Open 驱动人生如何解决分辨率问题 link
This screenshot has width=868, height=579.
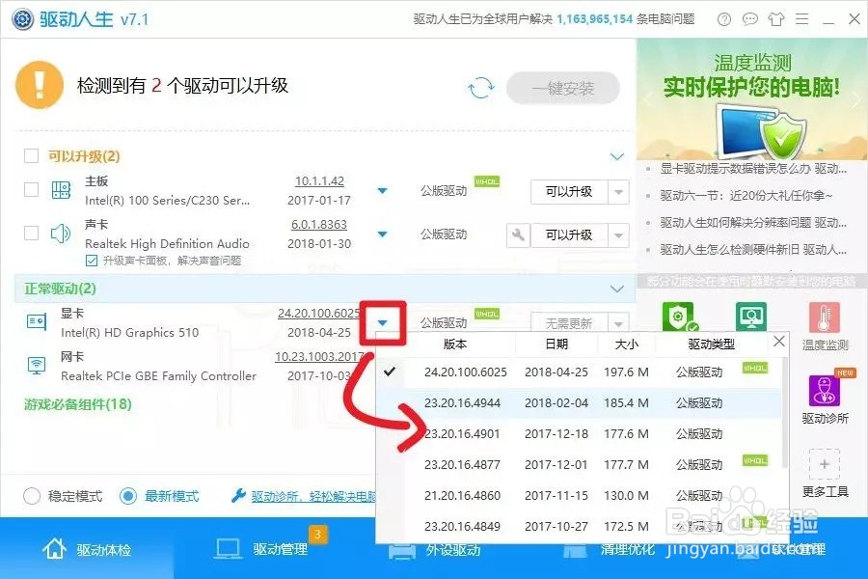[x=753, y=223]
